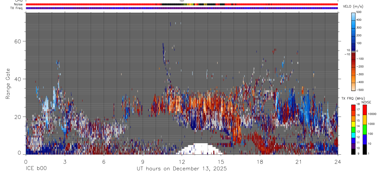Click the 10000 label on NOISE bar

coord(372,114)
